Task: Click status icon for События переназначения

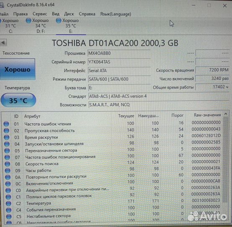Action: pos(8,210)
